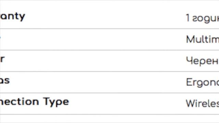This screenshot has height=123, width=219.
Task: Click the Connection Type label
Action: click(x=35, y=102)
